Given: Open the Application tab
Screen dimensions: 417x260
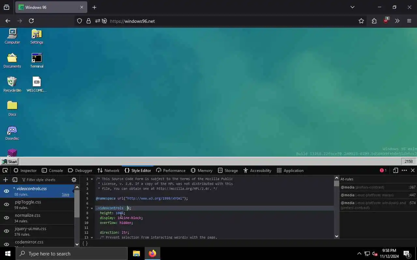Looking at the screenshot, I should pyautogui.click(x=290, y=170).
